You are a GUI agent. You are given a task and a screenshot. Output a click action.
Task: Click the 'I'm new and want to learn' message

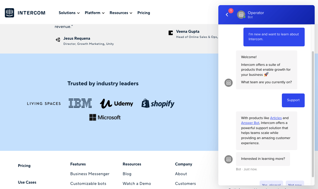(274, 37)
